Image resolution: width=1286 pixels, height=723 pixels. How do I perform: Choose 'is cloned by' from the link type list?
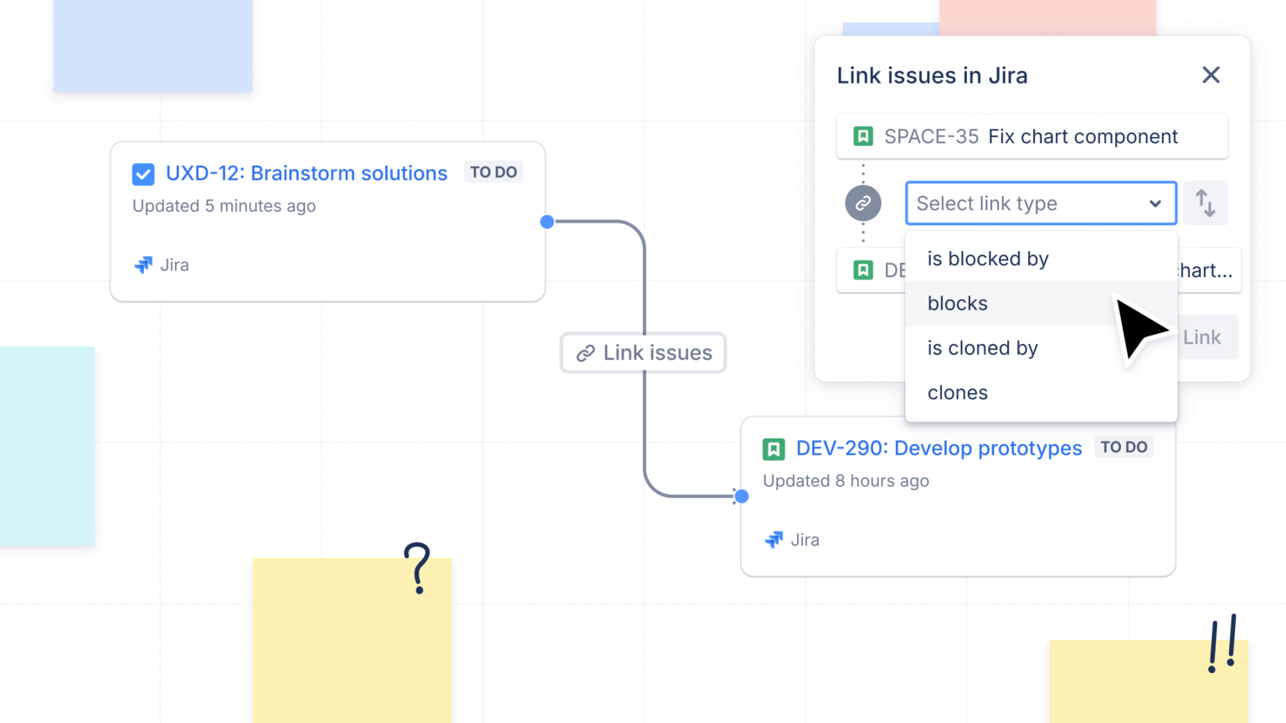click(982, 347)
